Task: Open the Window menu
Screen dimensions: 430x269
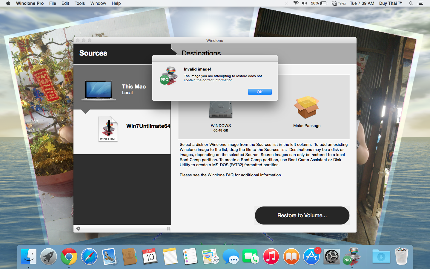Action: [x=98, y=3]
